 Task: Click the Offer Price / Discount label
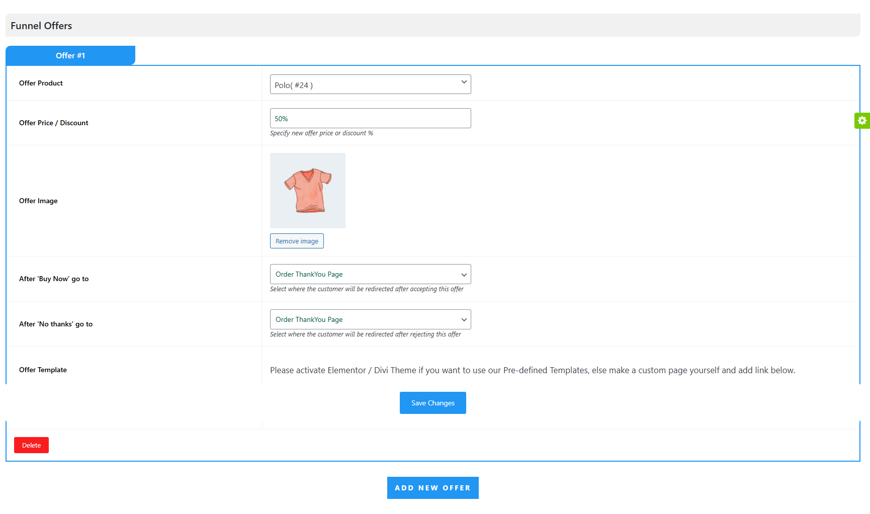coord(53,123)
